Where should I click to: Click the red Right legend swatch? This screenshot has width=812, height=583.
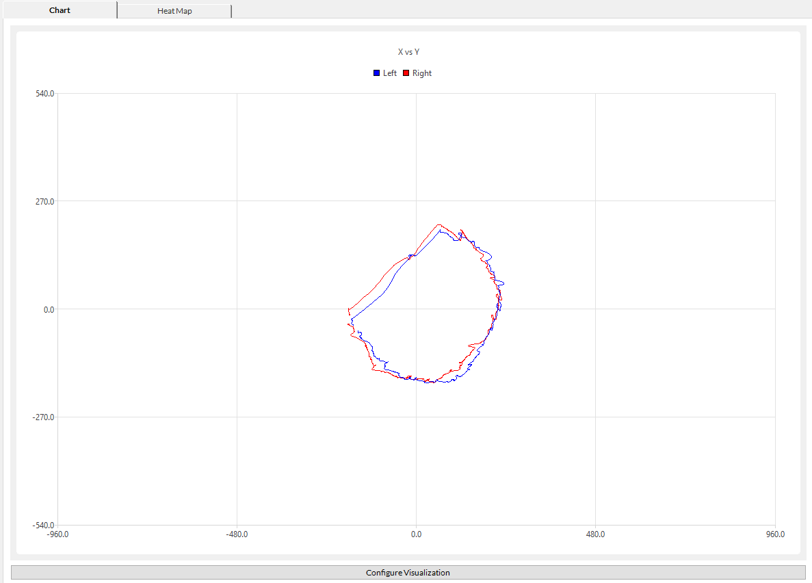[x=406, y=73]
